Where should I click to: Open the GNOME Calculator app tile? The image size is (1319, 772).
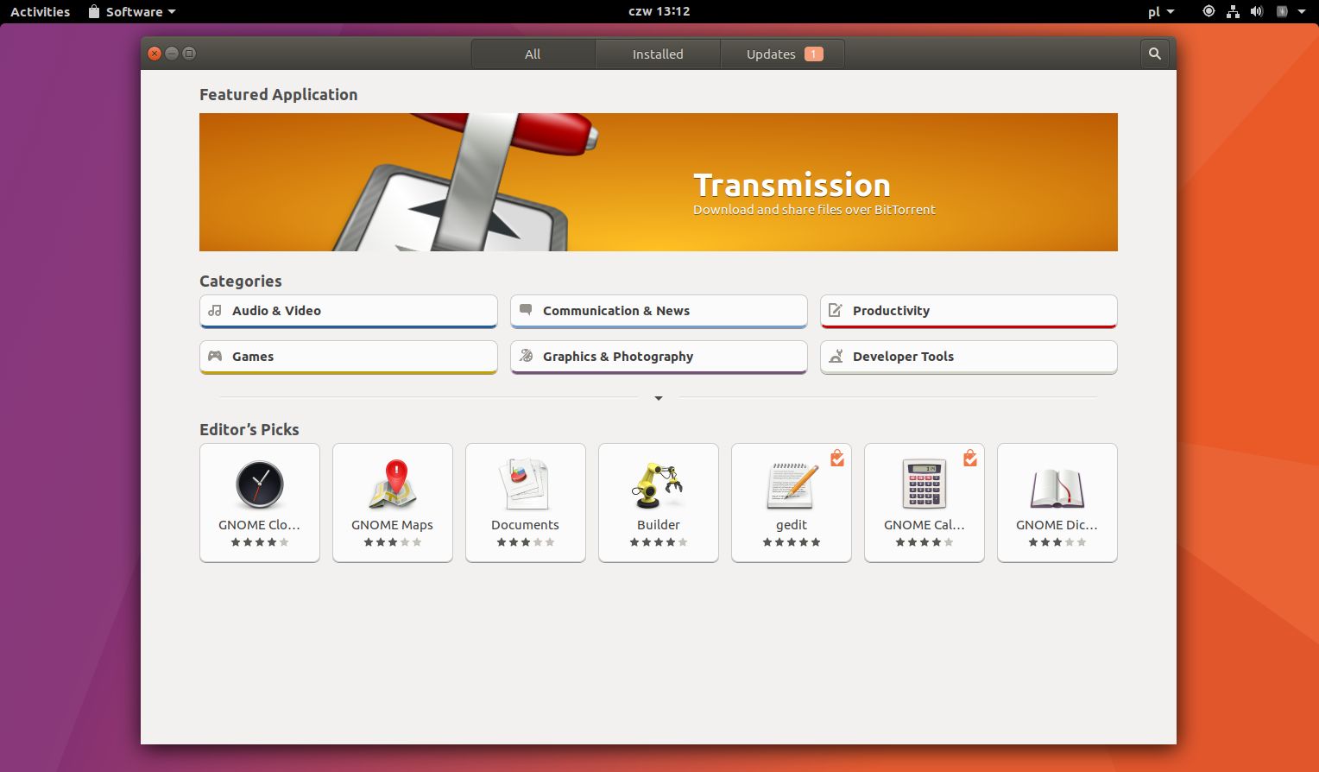point(925,503)
